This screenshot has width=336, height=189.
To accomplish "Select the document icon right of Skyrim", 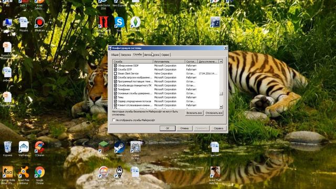I will tap(135, 174).
